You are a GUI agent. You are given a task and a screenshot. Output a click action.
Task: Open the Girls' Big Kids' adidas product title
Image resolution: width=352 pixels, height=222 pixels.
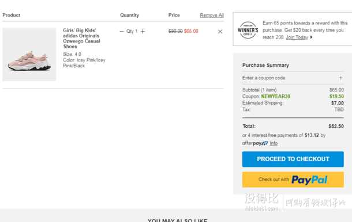tap(81, 39)
